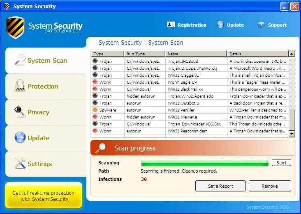Open the System Scan tab
Screen dimensions: 301x214
[x=46, y=60]
